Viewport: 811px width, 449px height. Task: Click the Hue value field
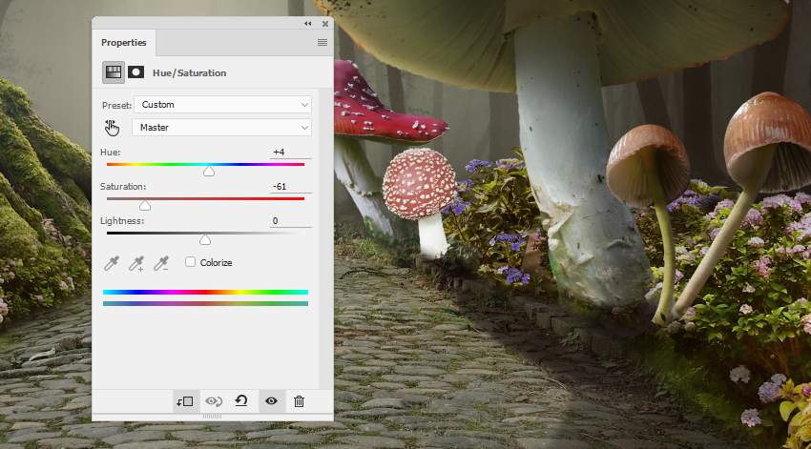point(291,152)
